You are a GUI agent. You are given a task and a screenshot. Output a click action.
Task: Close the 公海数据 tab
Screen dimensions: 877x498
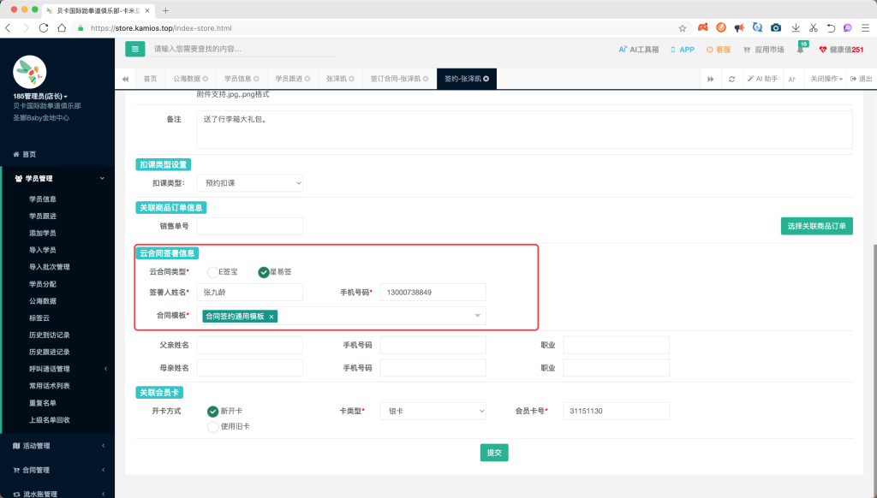pyautogui.click(x=206, y=79)
